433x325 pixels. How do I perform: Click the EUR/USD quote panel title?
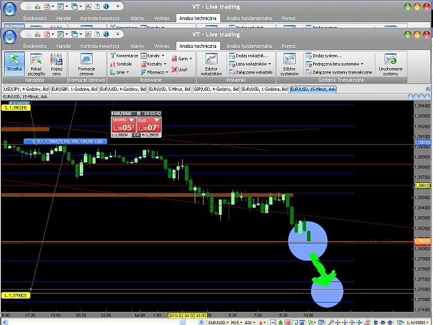click(123, 114)
